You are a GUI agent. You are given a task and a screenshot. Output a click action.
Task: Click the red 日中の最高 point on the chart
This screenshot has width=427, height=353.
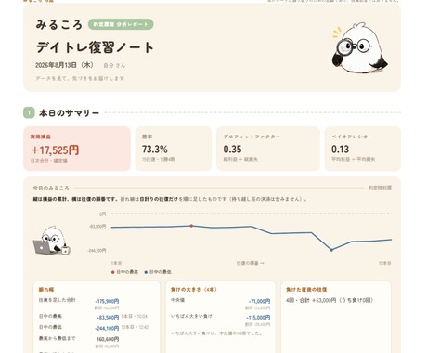coord(191,226)
